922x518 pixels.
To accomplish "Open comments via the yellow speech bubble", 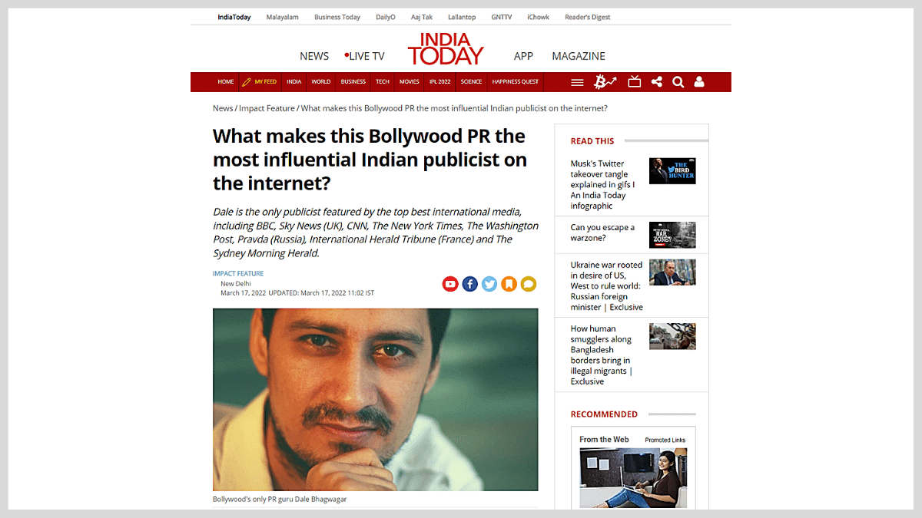I will pos(528,284).
